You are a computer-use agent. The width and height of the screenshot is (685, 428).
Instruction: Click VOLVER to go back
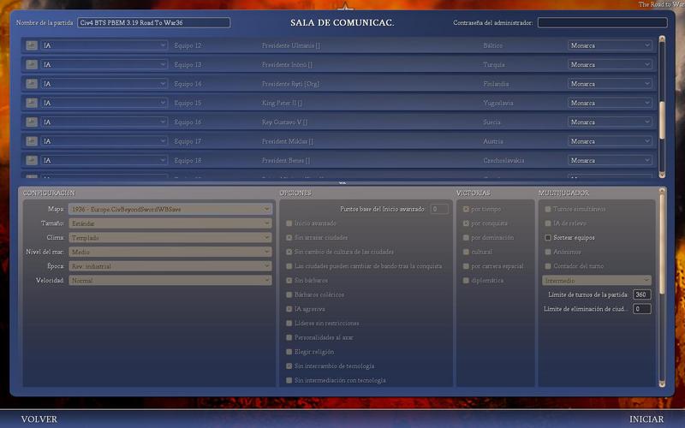click(x=39, y=419)
